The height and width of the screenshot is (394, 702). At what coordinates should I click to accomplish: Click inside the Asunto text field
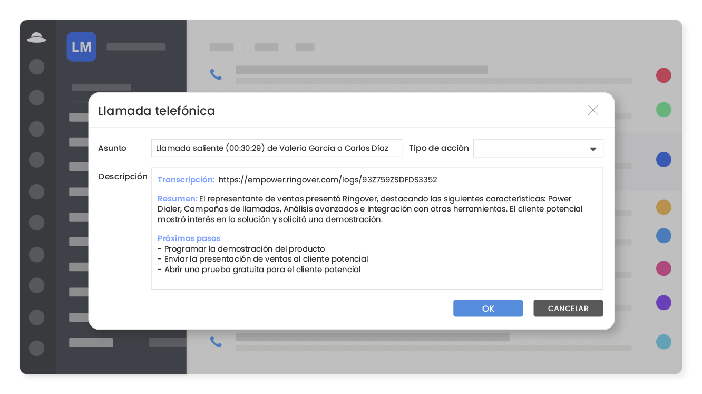point(276,148)
